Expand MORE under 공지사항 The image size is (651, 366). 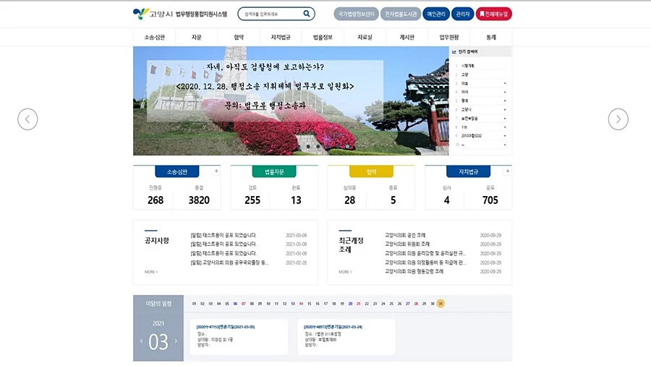150,272
